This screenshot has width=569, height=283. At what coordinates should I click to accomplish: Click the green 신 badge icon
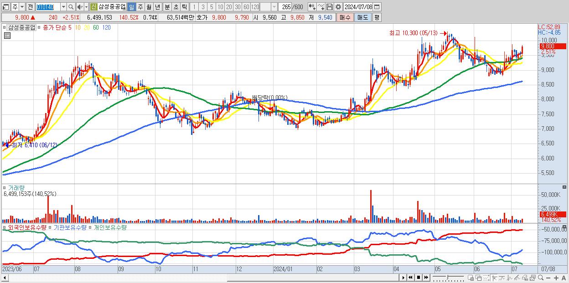[93, 7]
